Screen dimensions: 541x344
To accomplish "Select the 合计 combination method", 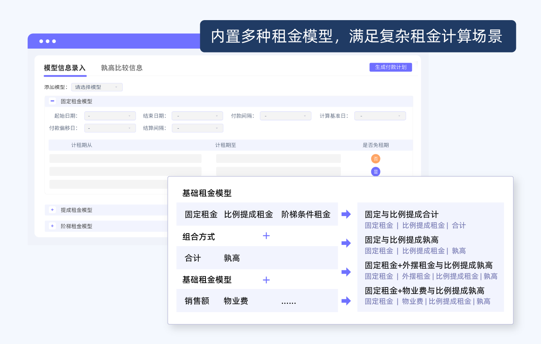I will pyautogui.click(x=193, y=258).
